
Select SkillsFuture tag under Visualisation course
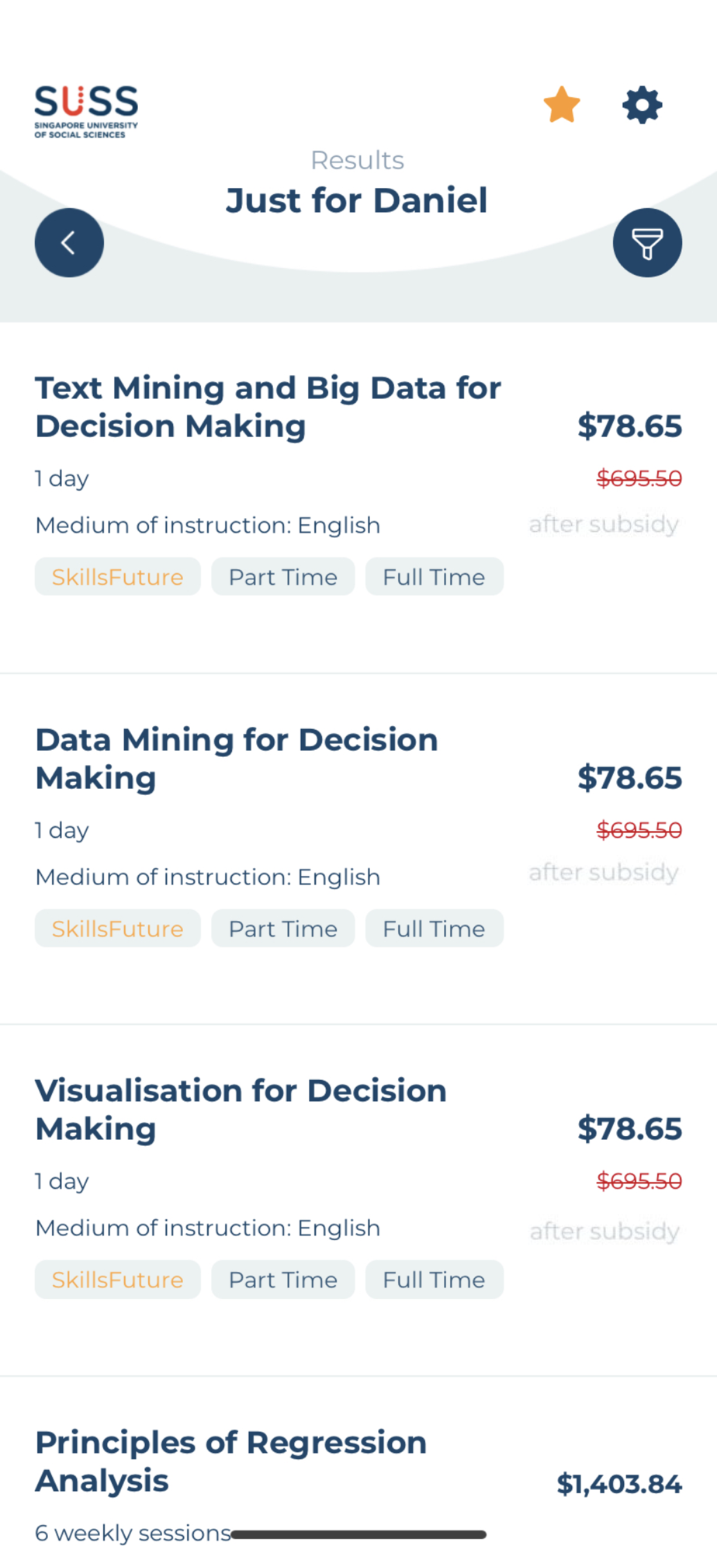coord(118,1280)
